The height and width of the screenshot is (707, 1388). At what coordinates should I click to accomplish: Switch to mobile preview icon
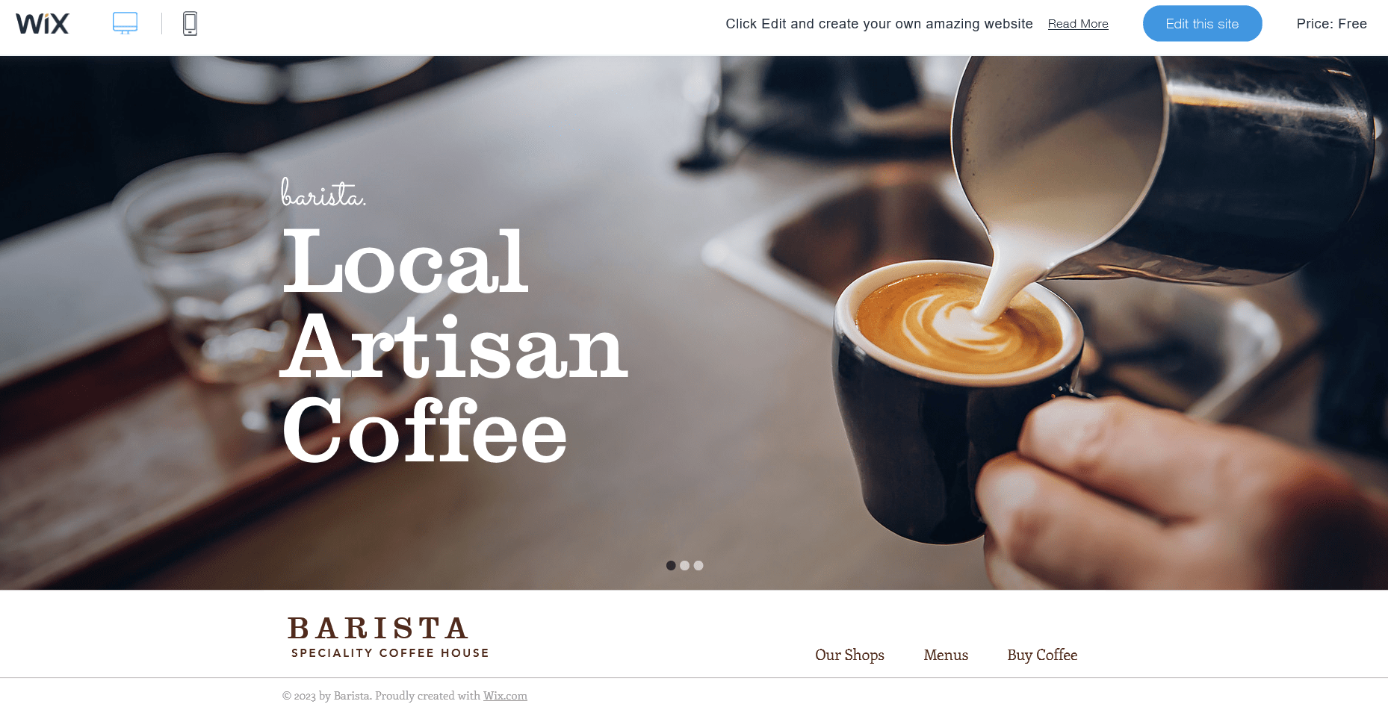point(190,23)
